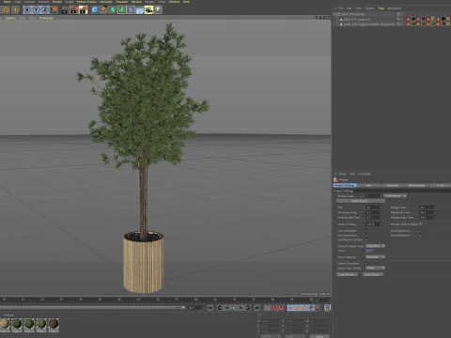
Task: Toggle Linear Workflow checkbox
Action: coord(366,263)
